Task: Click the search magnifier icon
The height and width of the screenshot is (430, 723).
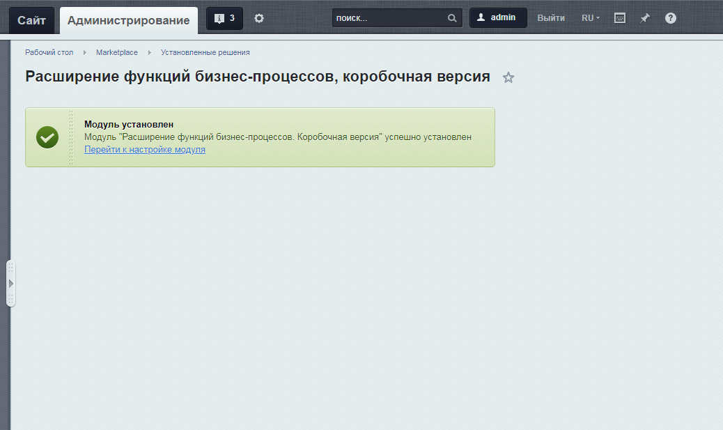Action: (452, 18)
